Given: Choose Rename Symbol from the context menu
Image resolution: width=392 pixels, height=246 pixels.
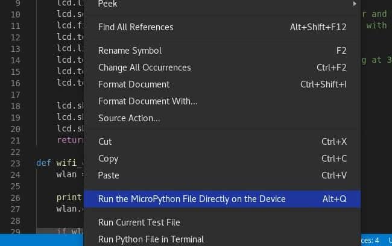Looking at the screenshot, I should pos(130,51).
